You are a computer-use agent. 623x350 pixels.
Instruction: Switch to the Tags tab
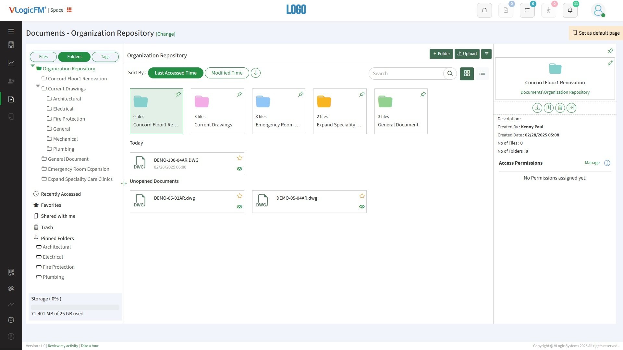coord(105,57)
